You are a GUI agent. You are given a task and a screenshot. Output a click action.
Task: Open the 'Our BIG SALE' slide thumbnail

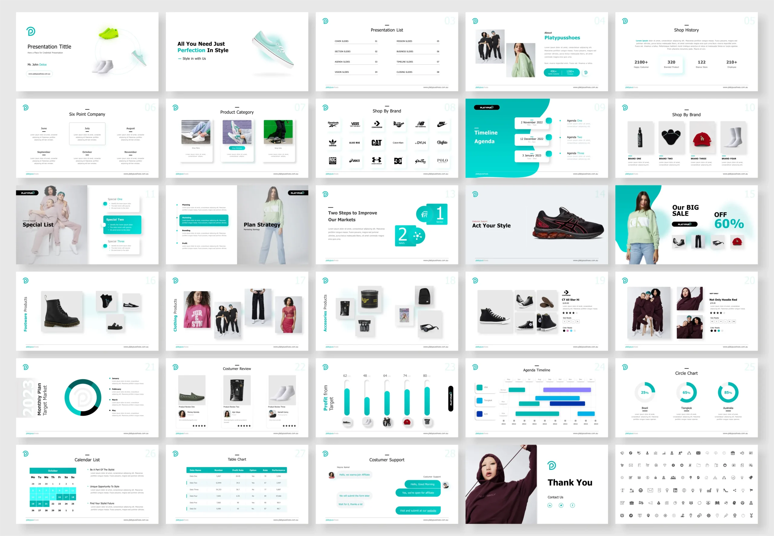pyautogui.click(x=686, y=225)
